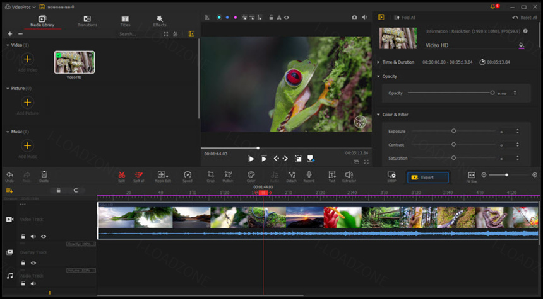The width and height of the screenshot is (543, 299).
Task: Click the Add Video plus button
Action: click(x=27, y=59)
